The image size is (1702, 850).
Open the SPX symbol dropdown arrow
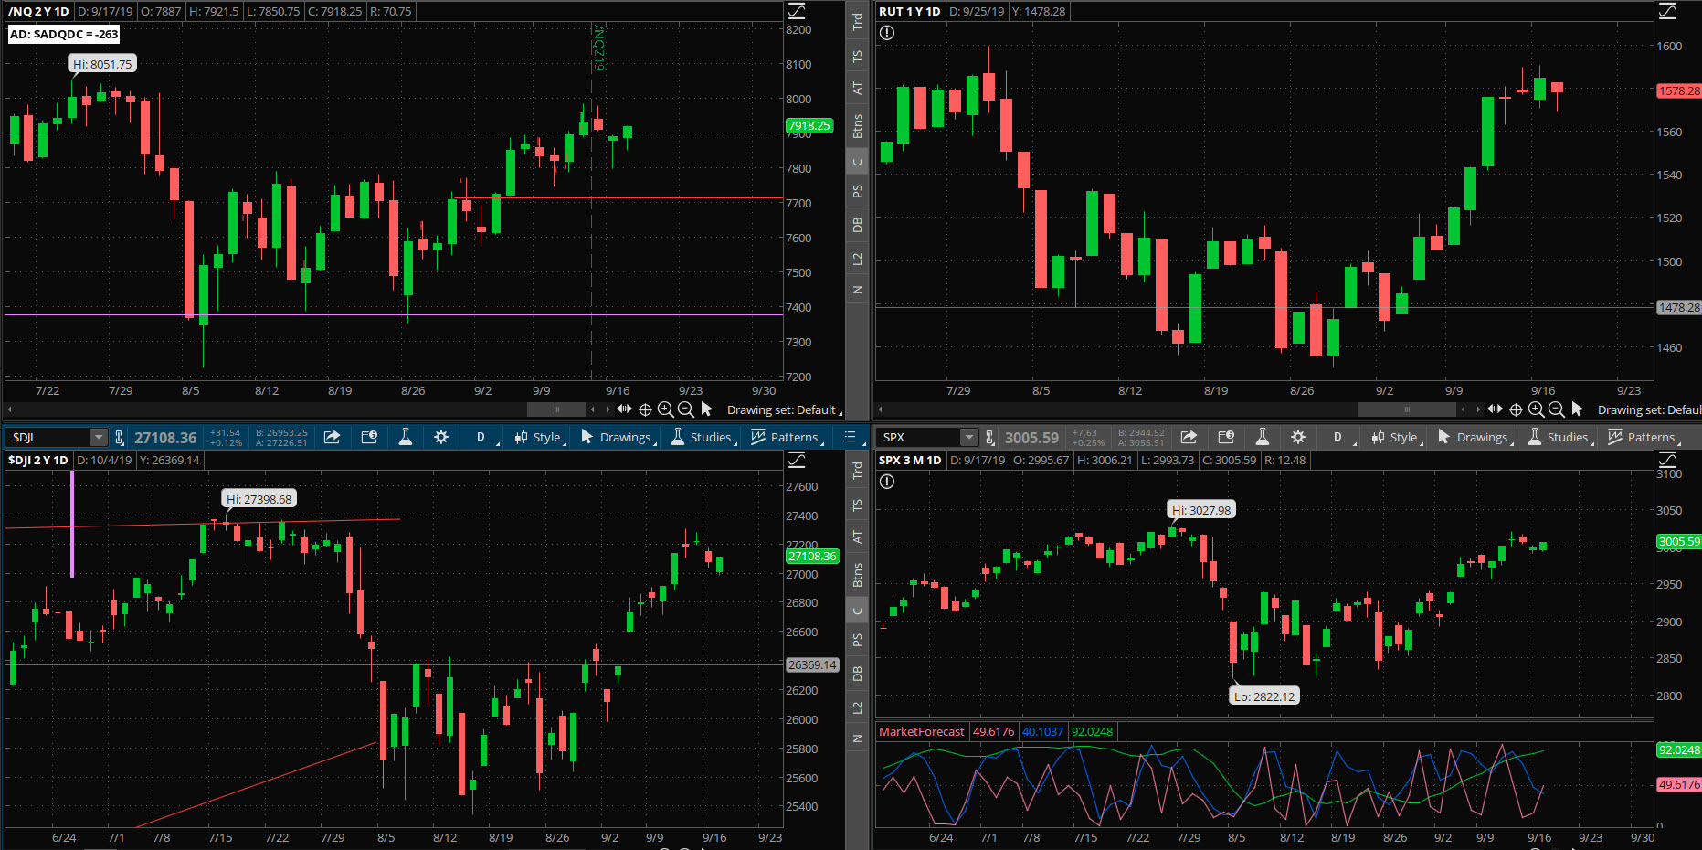(x=969, y=438)
